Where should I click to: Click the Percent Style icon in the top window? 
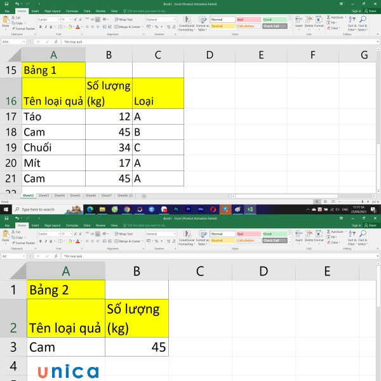(x=156, y=27)
